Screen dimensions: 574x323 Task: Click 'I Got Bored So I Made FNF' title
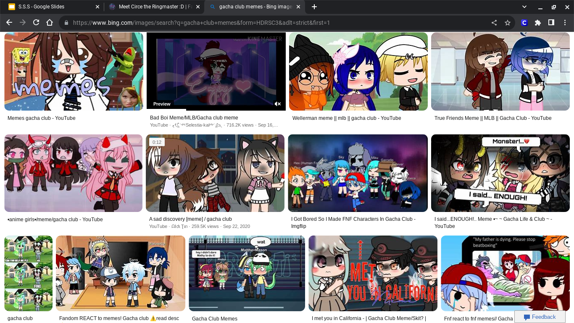point(353,222)
